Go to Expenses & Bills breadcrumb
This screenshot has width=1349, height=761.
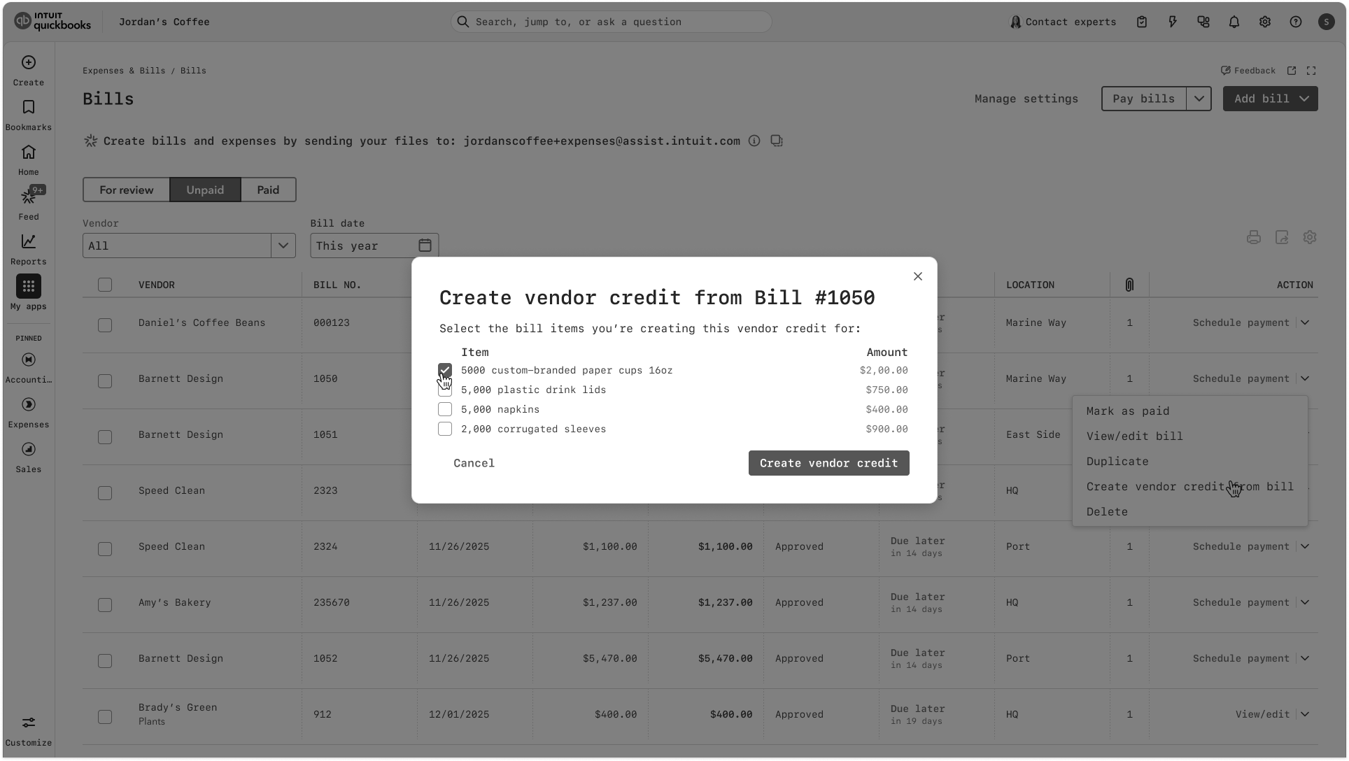124,71
